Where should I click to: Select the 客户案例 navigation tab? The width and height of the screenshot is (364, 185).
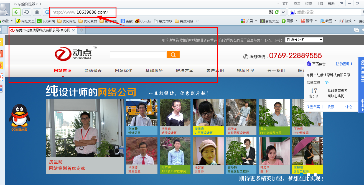215,70
